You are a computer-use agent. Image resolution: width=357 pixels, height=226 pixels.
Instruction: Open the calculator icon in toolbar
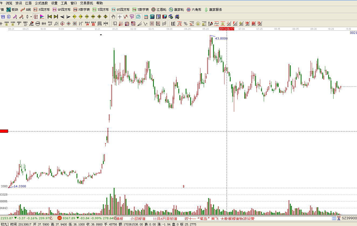click(152, 17)
